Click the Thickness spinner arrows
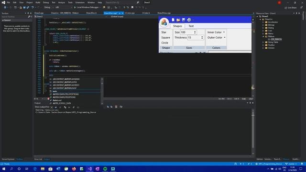Viewport: 306px width, 172px height. pos(202,37)
